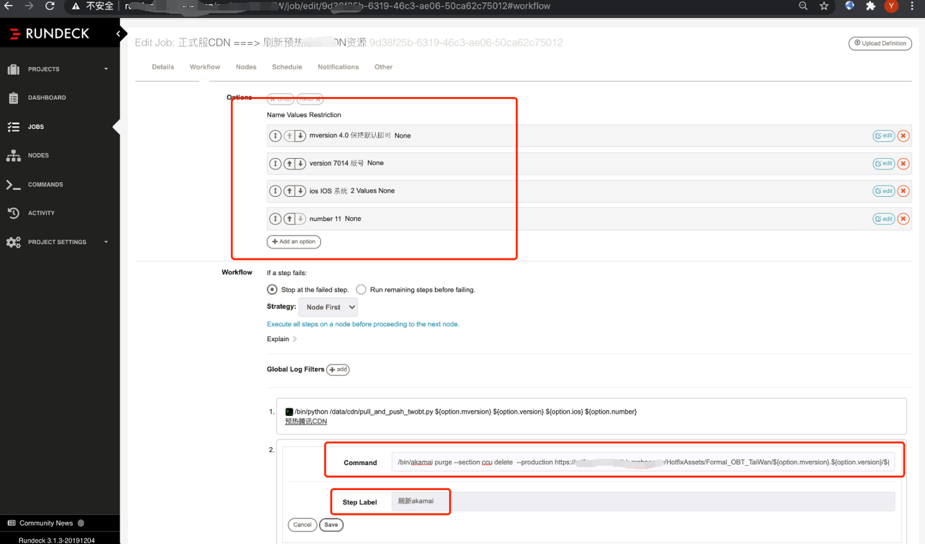Switch to the Notifications tab
This screenshot has width=925, height=544.
pyautogui.click(x=338, y=67)
